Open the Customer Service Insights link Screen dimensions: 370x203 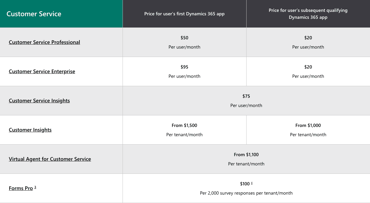coord(39,101)
